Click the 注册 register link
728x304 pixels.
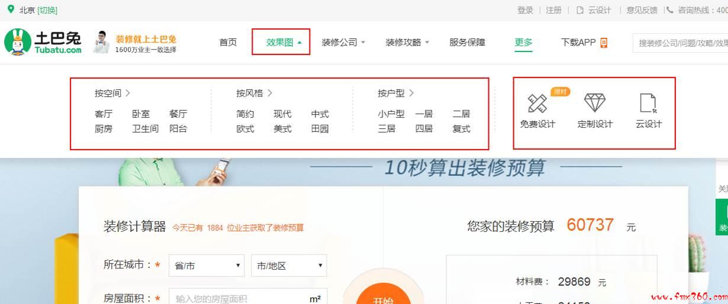(x=553, y=10)
